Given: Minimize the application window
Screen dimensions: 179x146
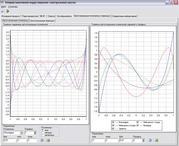Looking at the screenshot, I should pyautogui.click(x=167, y=2).
